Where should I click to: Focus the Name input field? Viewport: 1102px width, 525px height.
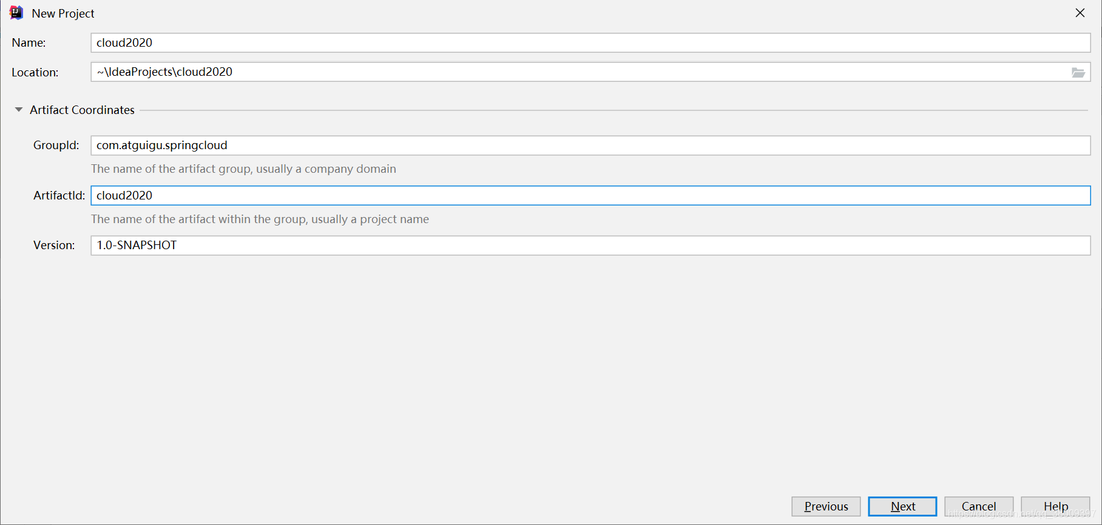point(590,43)
